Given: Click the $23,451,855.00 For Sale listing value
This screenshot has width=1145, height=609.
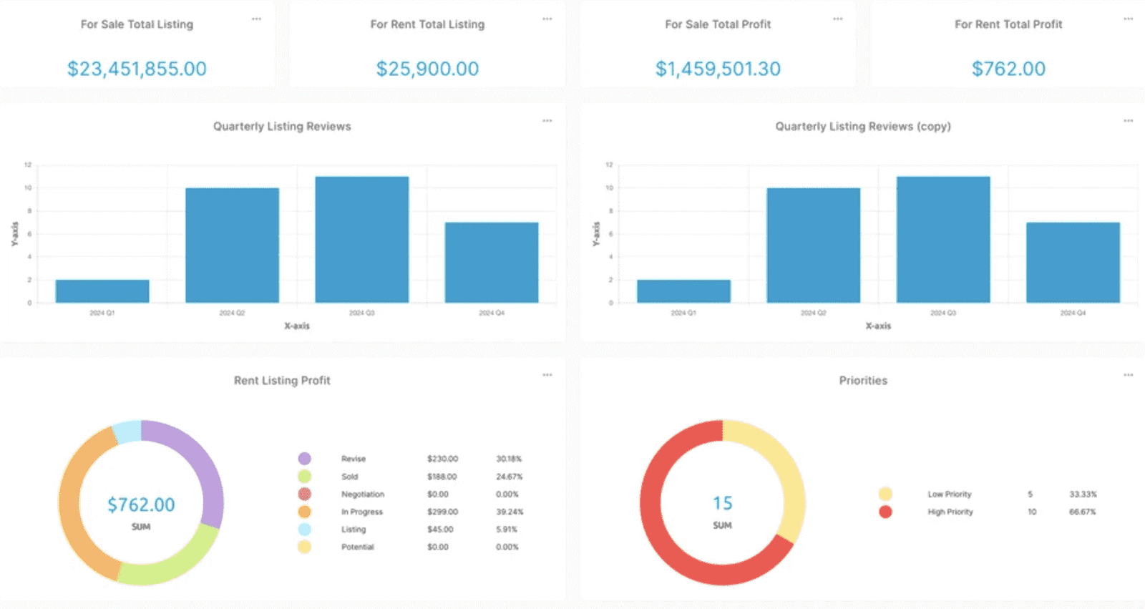Looking at the screenshot, I should click(x=137, y=69).
